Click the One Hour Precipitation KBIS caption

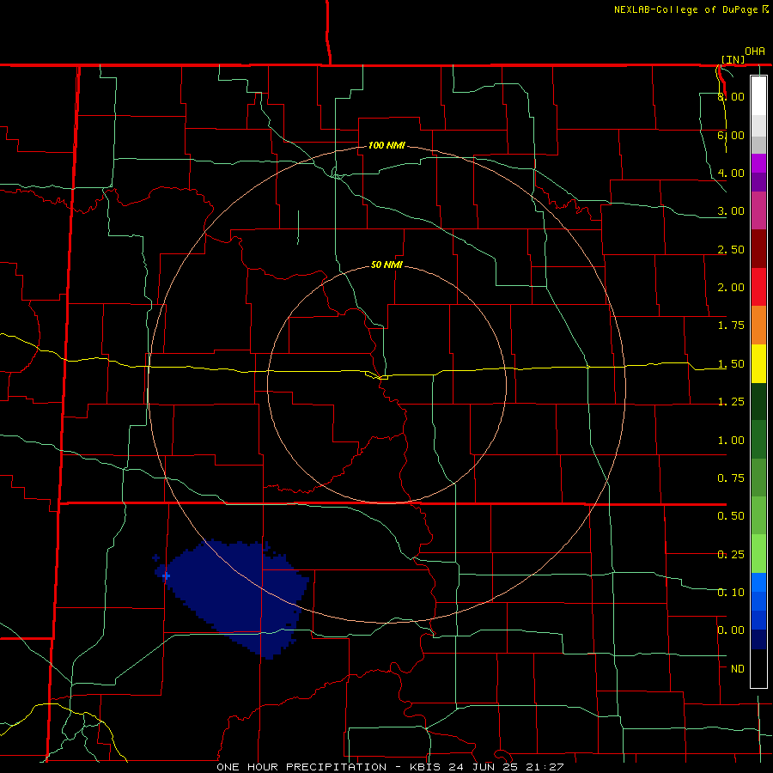click(x=390, y=767)
